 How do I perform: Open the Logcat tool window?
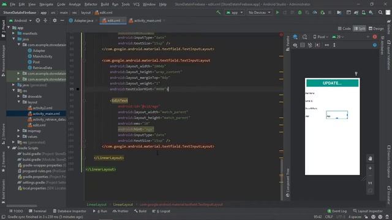(x=161, y=211)
